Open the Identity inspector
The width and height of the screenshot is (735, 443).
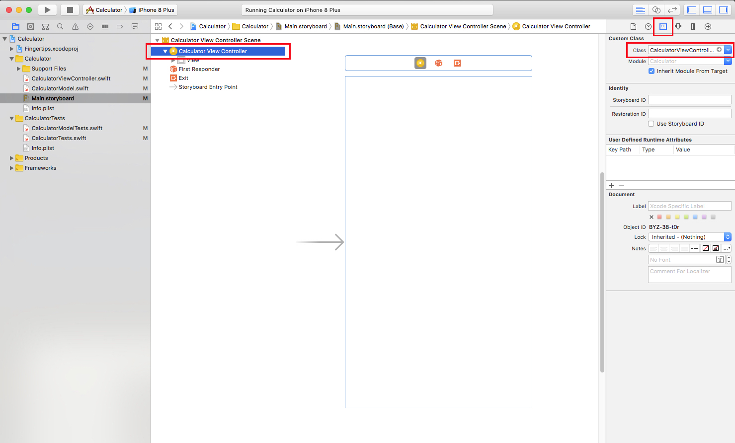point(663,26)
